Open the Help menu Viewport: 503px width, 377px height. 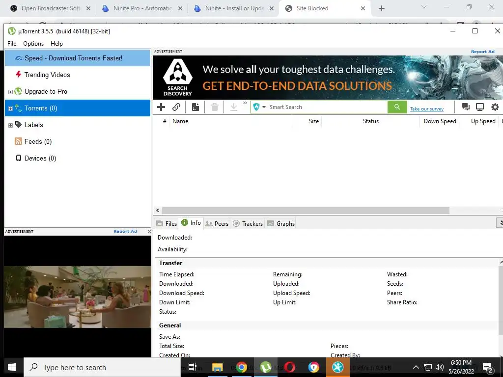[x=57, y=44]
